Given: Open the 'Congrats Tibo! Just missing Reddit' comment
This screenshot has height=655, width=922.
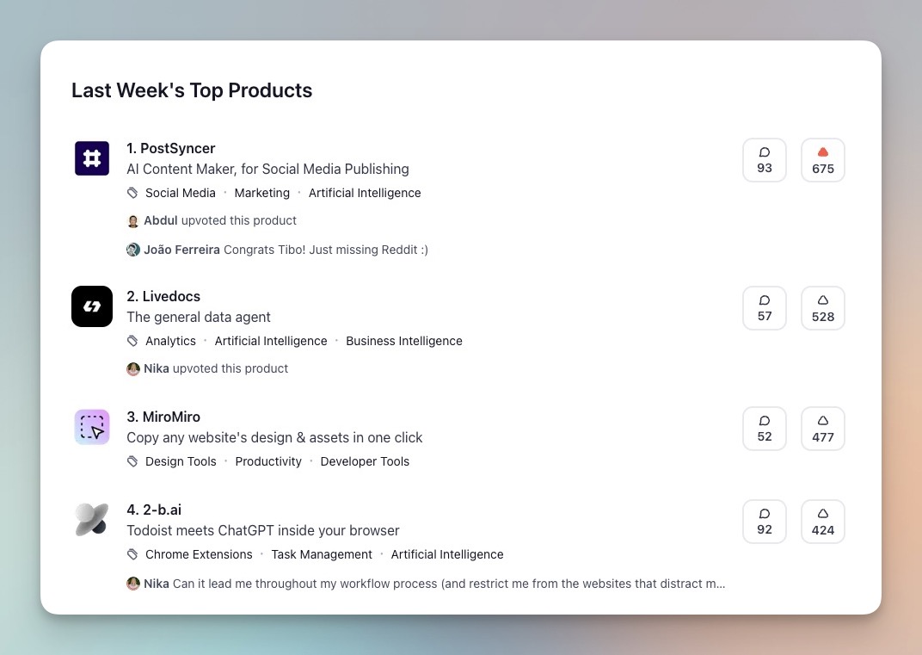Looking at the screenshot, I should [x=326, y=250].
